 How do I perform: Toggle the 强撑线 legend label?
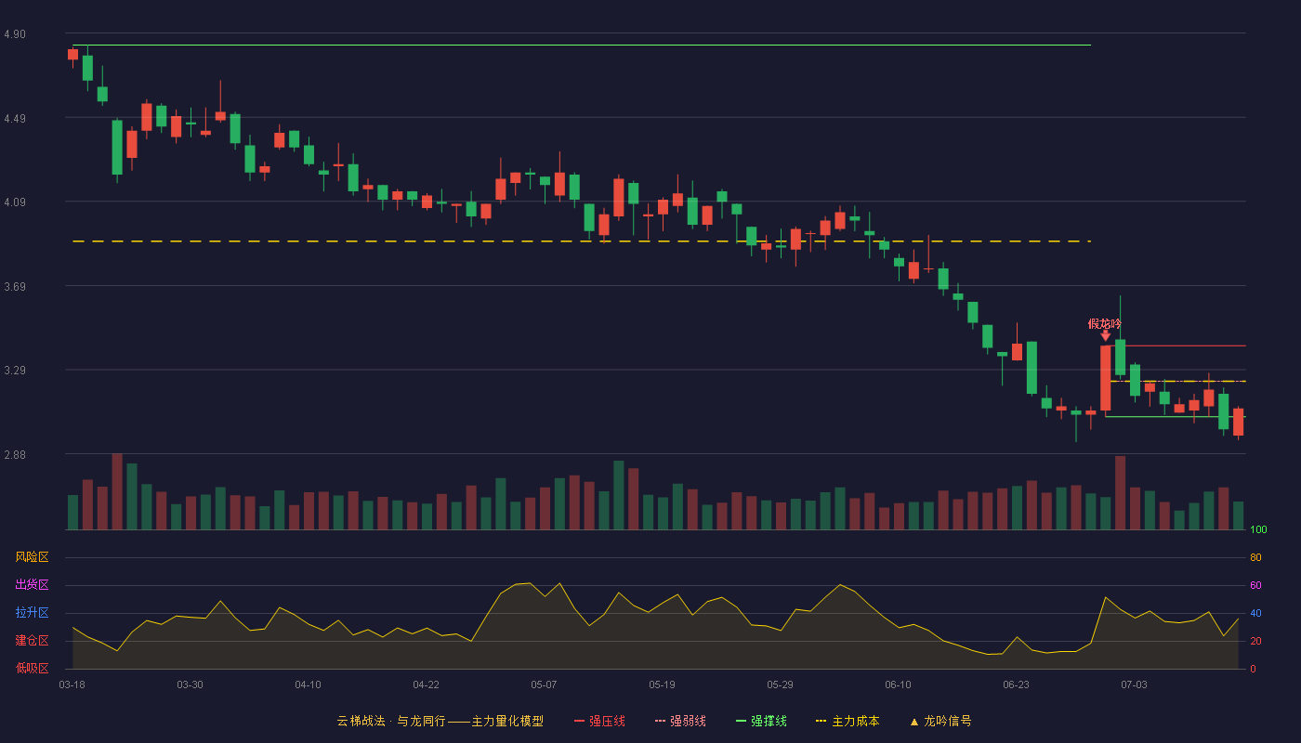pyautogui.click(x=769, y=721)
